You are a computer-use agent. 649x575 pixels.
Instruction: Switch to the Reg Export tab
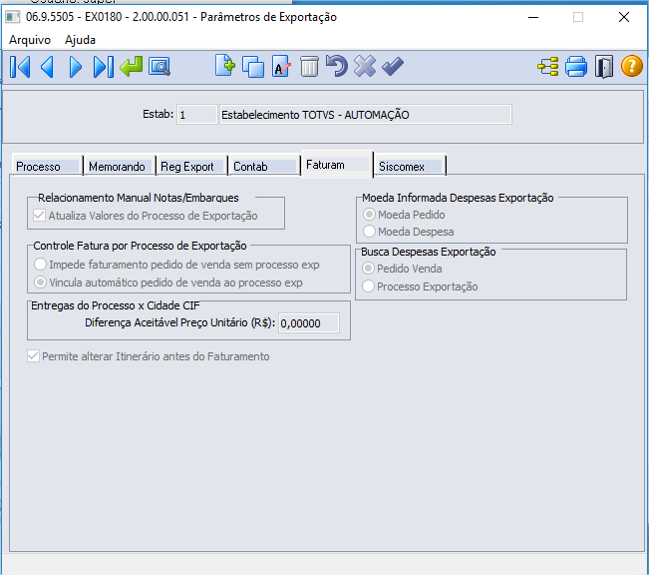point(191,167)
